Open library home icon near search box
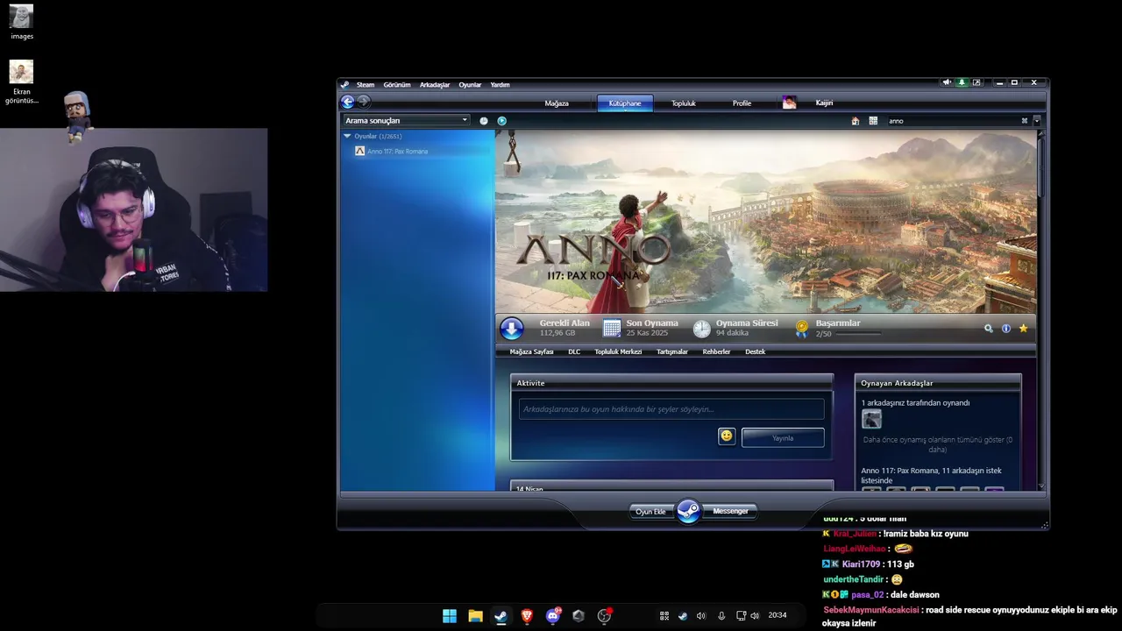Viewport: 1122px width, 631px height. pos(856,121)
